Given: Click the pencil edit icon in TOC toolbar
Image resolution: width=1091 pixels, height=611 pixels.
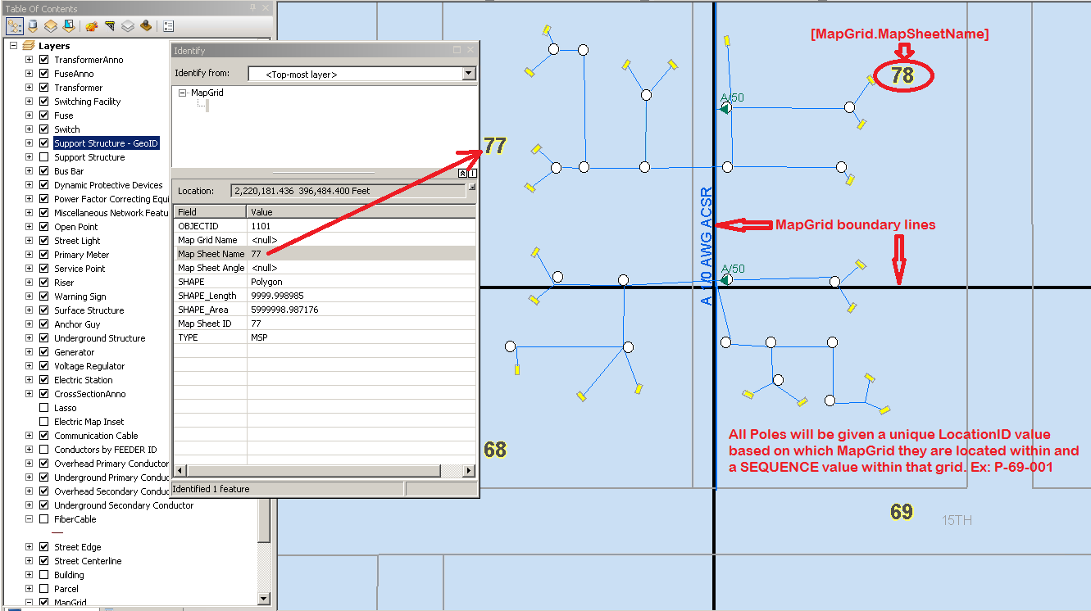Looking at the screenshot, I should [91, 25].
